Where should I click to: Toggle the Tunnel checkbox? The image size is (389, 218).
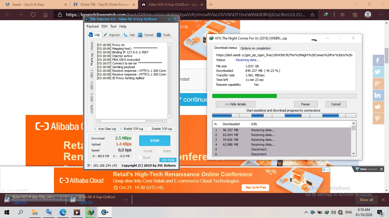[x=140, y=151]
